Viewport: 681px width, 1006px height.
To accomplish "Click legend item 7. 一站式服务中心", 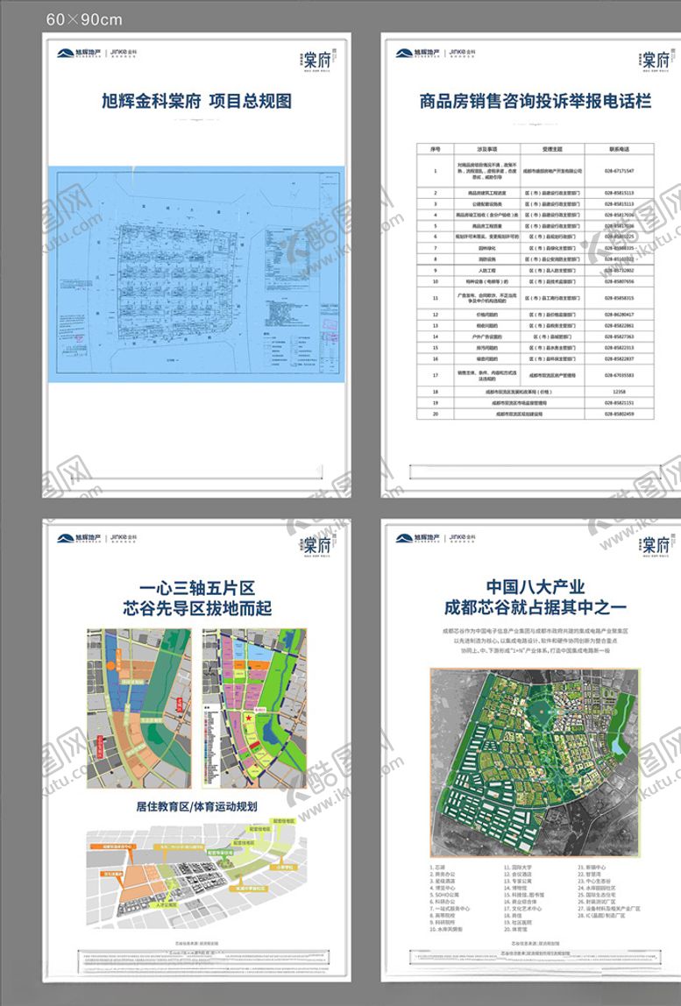I will [x=450, y=909].
